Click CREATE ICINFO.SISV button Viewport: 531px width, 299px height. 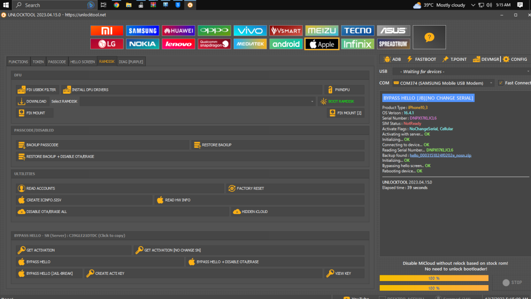coord(84,200)
